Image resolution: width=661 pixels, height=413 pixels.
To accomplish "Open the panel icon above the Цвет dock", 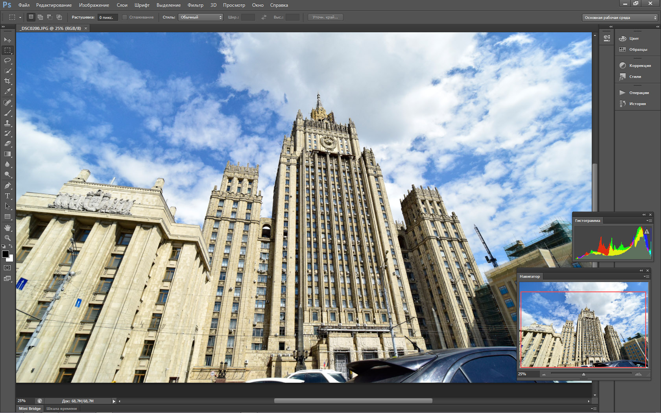I will (607, 38).
